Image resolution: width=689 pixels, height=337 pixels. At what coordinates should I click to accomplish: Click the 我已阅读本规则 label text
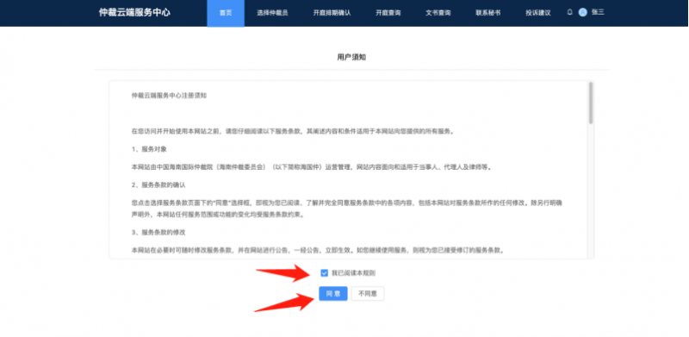[353, 273]
